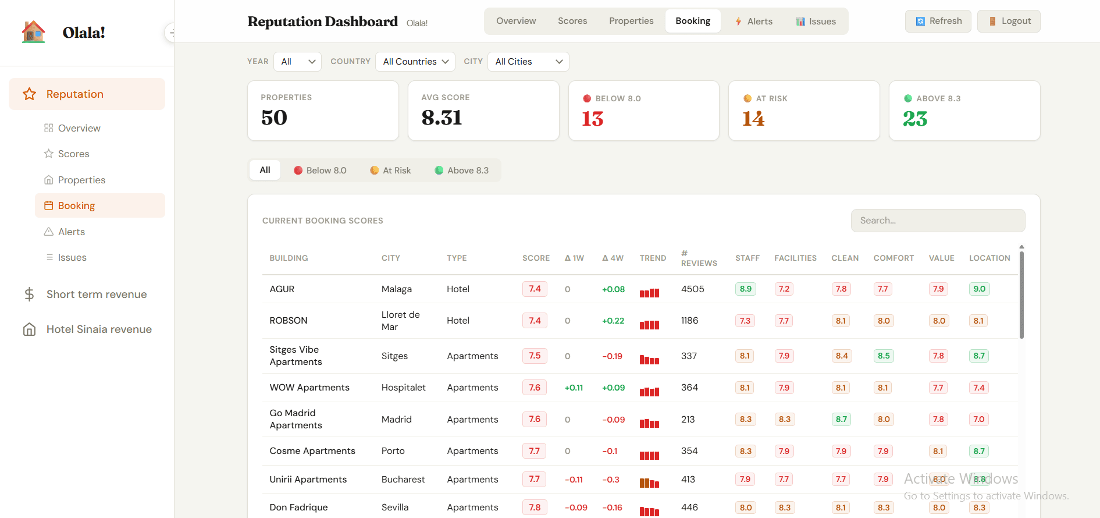Click Don Fadrique building name
Viewport: 1100px width, 518px height.
tap(298, 508)
